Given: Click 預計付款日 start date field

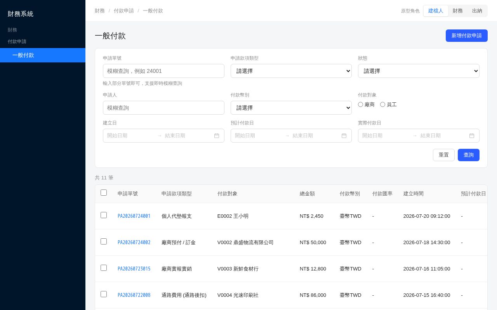Looking at the screenshot, I should point(258,136).
